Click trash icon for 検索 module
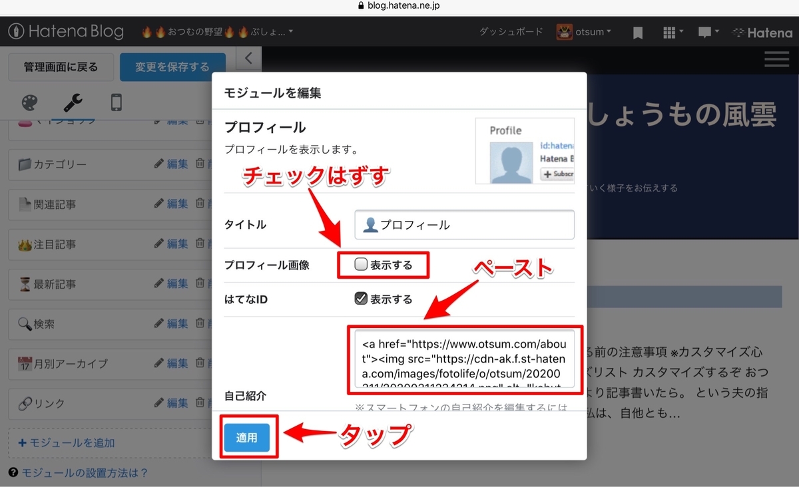Image resolution: width=799 pixels, height=487 pixels. 200,323
